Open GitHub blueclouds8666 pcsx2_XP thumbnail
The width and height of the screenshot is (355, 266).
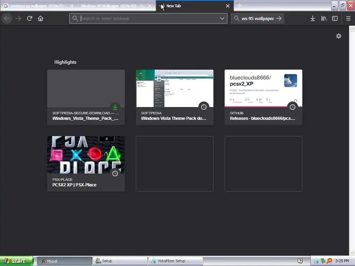coord(263,88)
